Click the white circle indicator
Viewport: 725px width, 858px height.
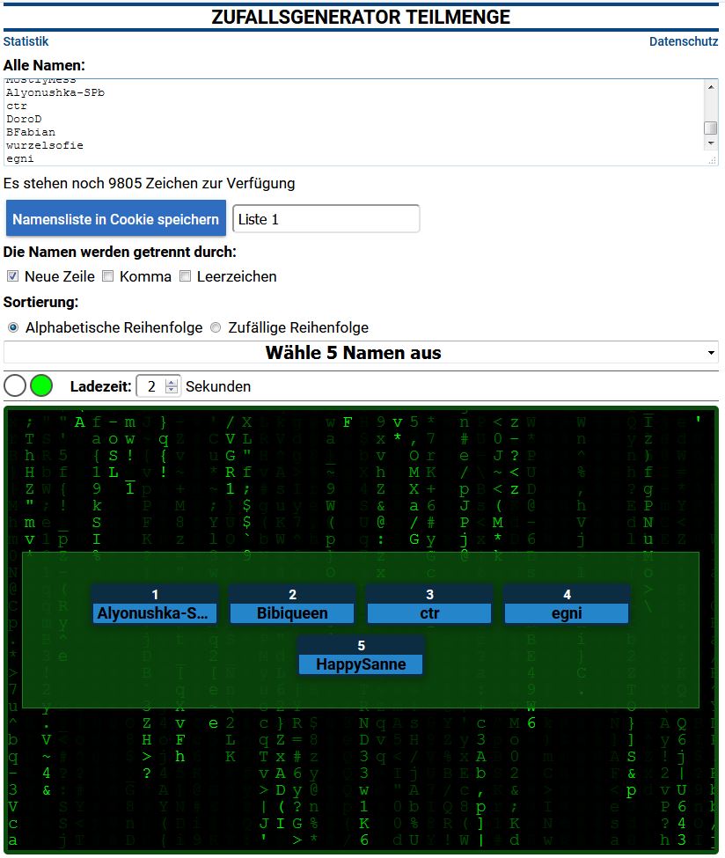[x=15, y=385]
